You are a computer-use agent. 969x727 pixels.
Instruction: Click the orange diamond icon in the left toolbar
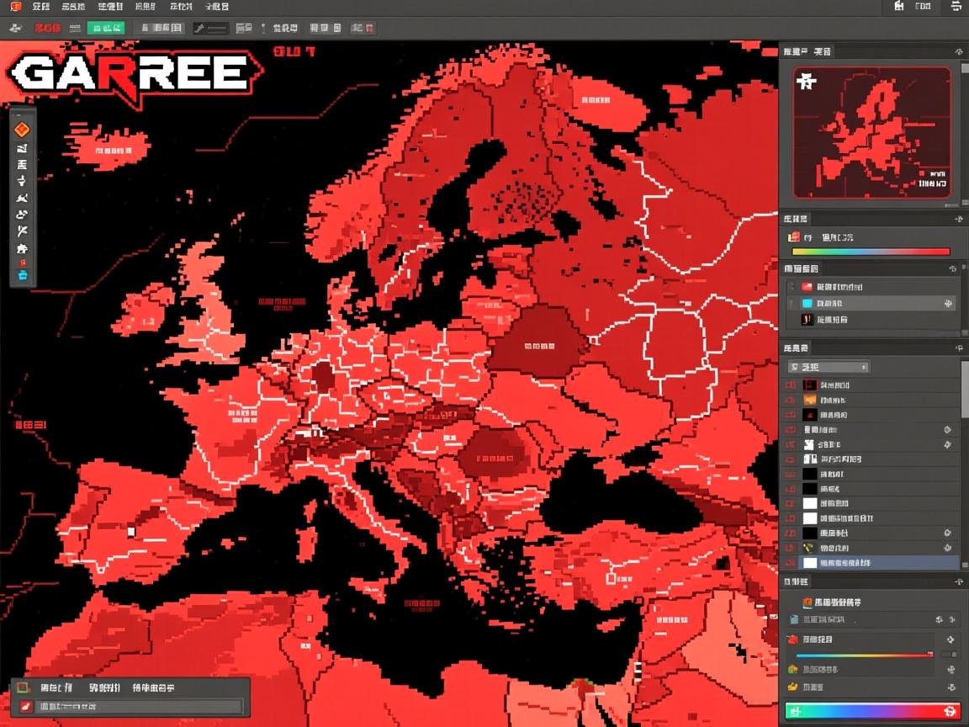click(x=22, y=130)
